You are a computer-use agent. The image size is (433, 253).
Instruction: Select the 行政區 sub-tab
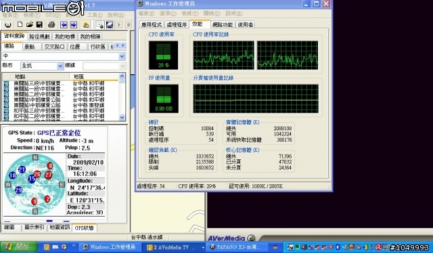pyautogui.click(x=98, y=47)
